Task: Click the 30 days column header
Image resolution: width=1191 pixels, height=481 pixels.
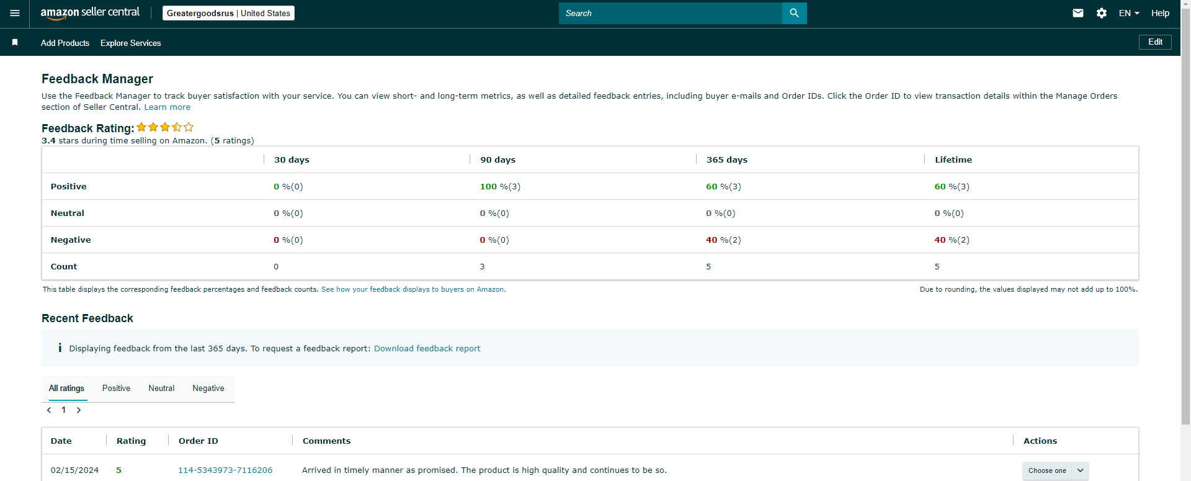Action: [292, 160]
